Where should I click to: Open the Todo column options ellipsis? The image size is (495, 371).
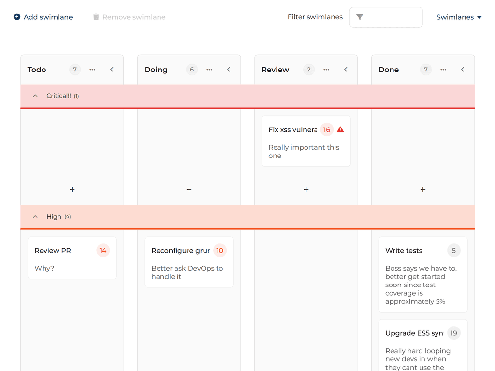[x=92, y=70]
